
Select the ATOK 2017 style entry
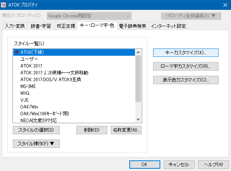[x=74, y=66]
